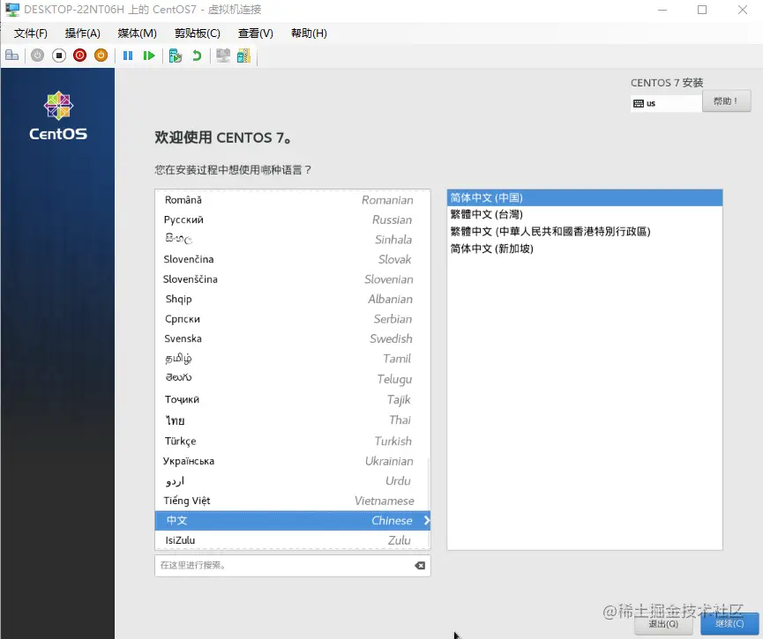The image size is (763, 639).
Task: Create a checkpoint of the VM
Action: [x=174, y=55]
